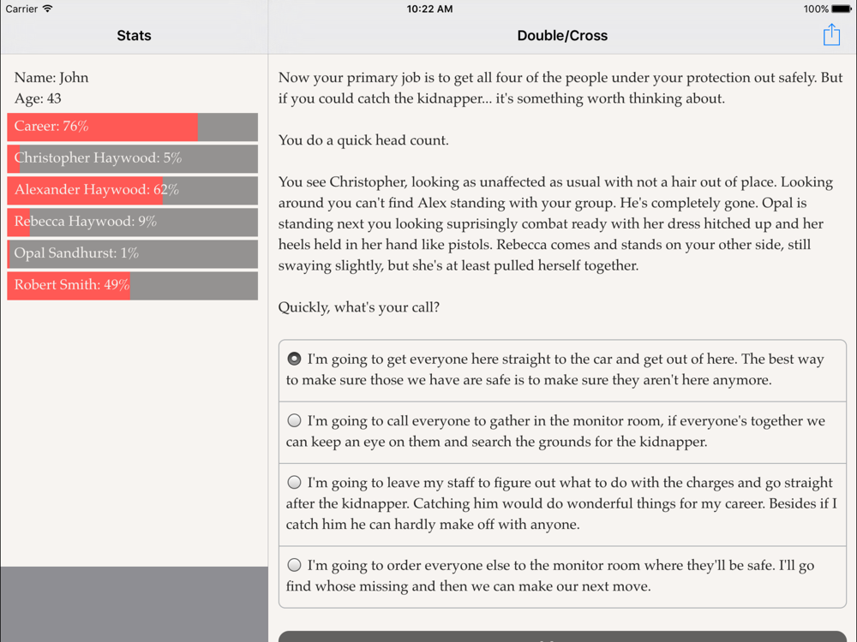Tap the Age: 43 text
This screenshot has height=642, width=857.
point(38,98)
